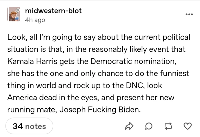Click the word "DNC" in the post

tap(134, 86)
